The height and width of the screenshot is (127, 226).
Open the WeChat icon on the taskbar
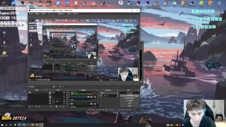click(24, 125)
